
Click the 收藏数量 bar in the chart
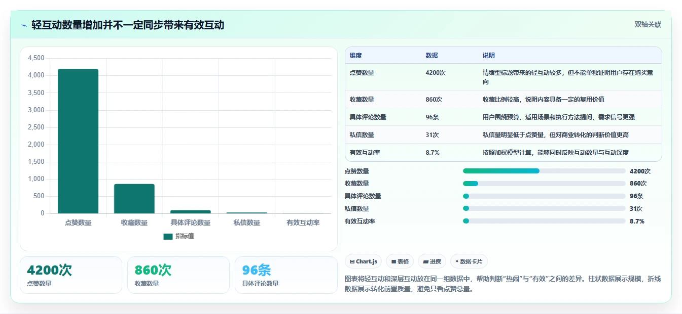click(134, 199)
